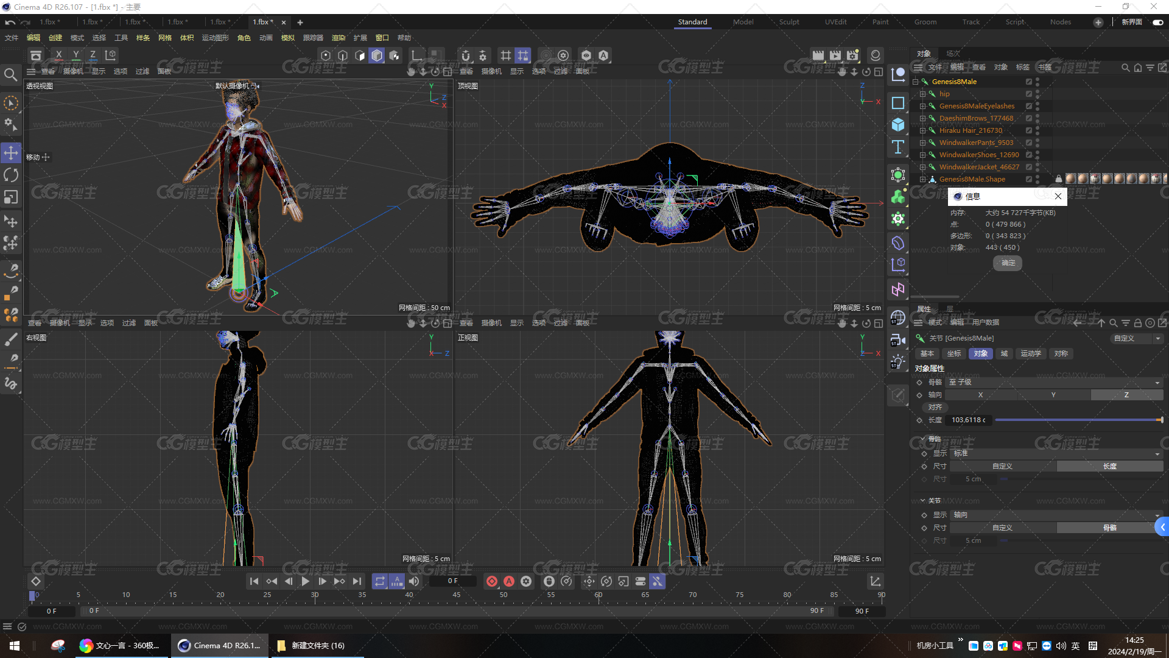Toggle Y axis lock in top toolbar
The image size is (1169, 658).
tap(75, 55)
